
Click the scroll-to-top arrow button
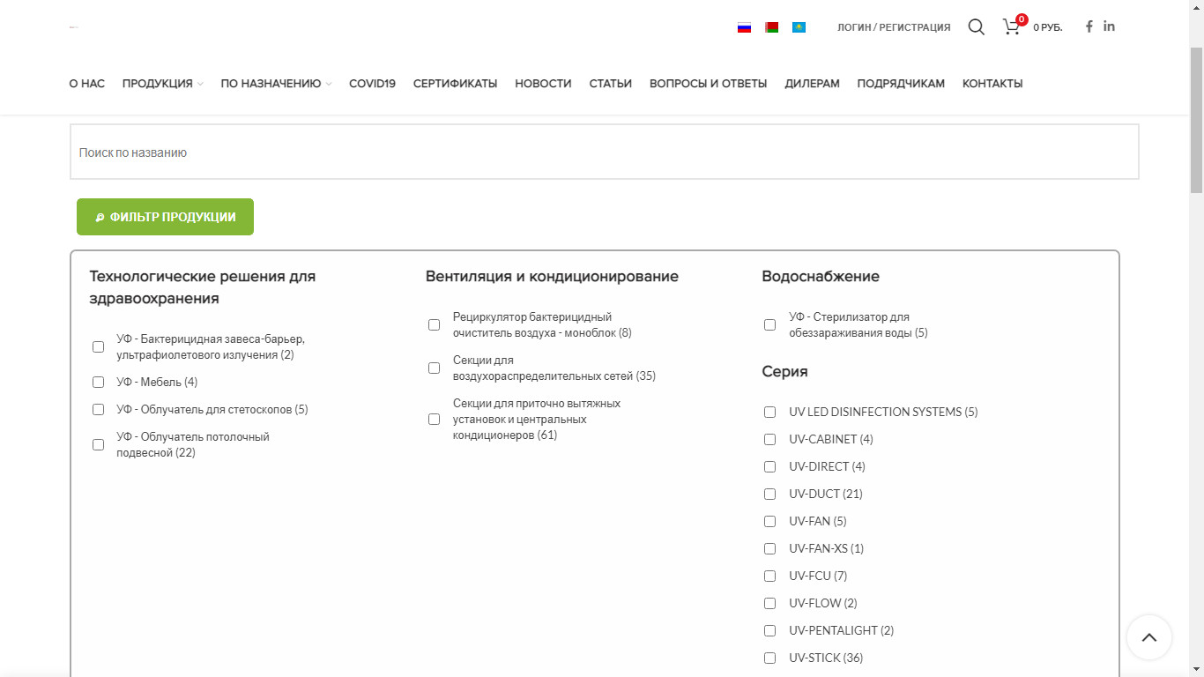pyautogui.click(x=1149, y=637)
